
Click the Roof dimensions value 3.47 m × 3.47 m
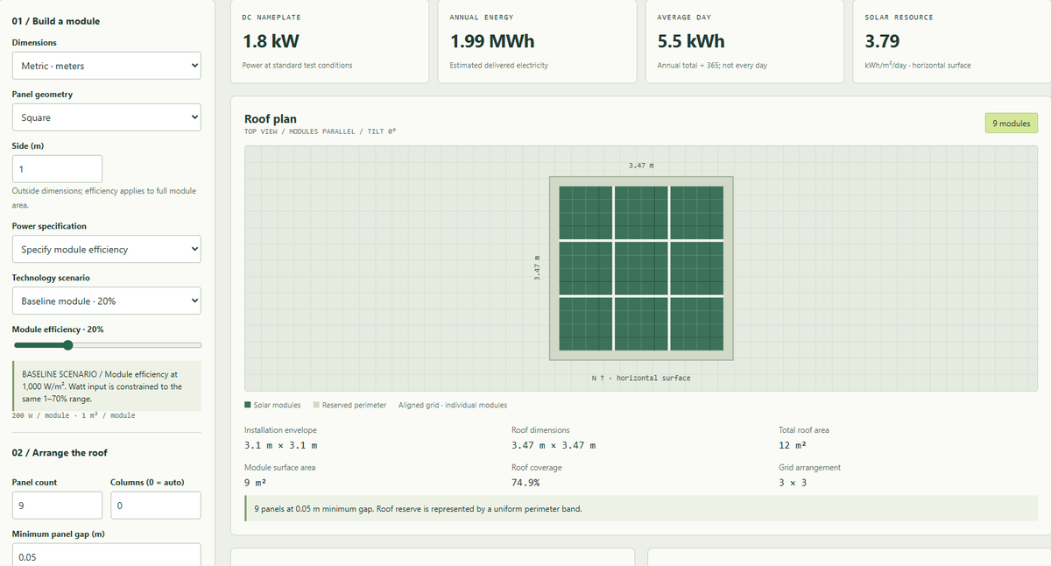click(x=554, y=446)
